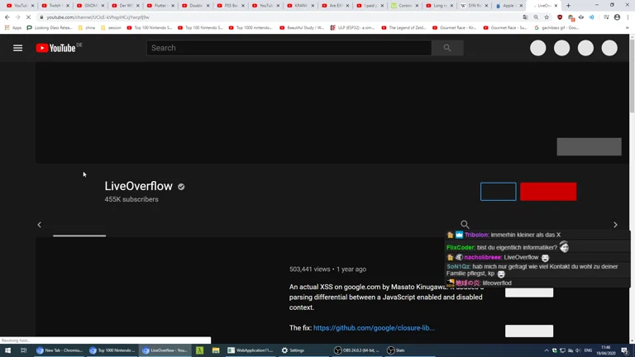The width and height of the screenshot is (635, 357).
Task: Switch to OBS 24.0.3 taskbar window
Action: pyautogui.click(x=356, y=350)
